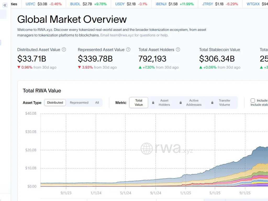Click the $20.0B y-axis label

[31, 150]
